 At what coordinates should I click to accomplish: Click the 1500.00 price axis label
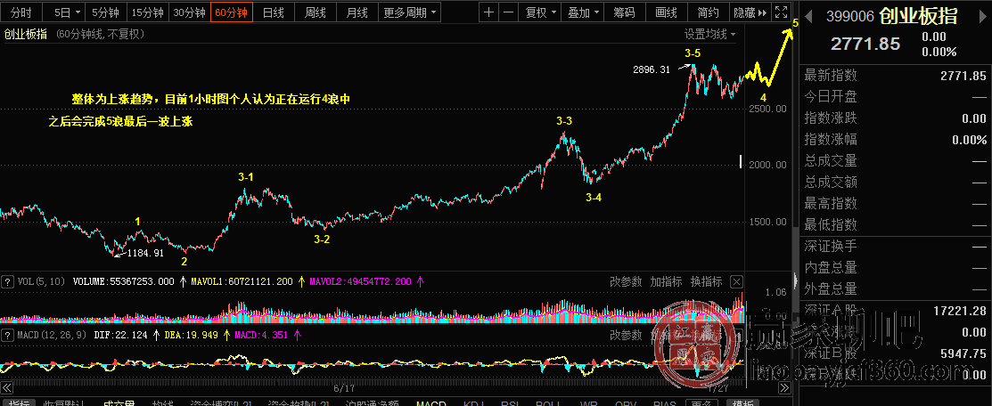point(767,222)
